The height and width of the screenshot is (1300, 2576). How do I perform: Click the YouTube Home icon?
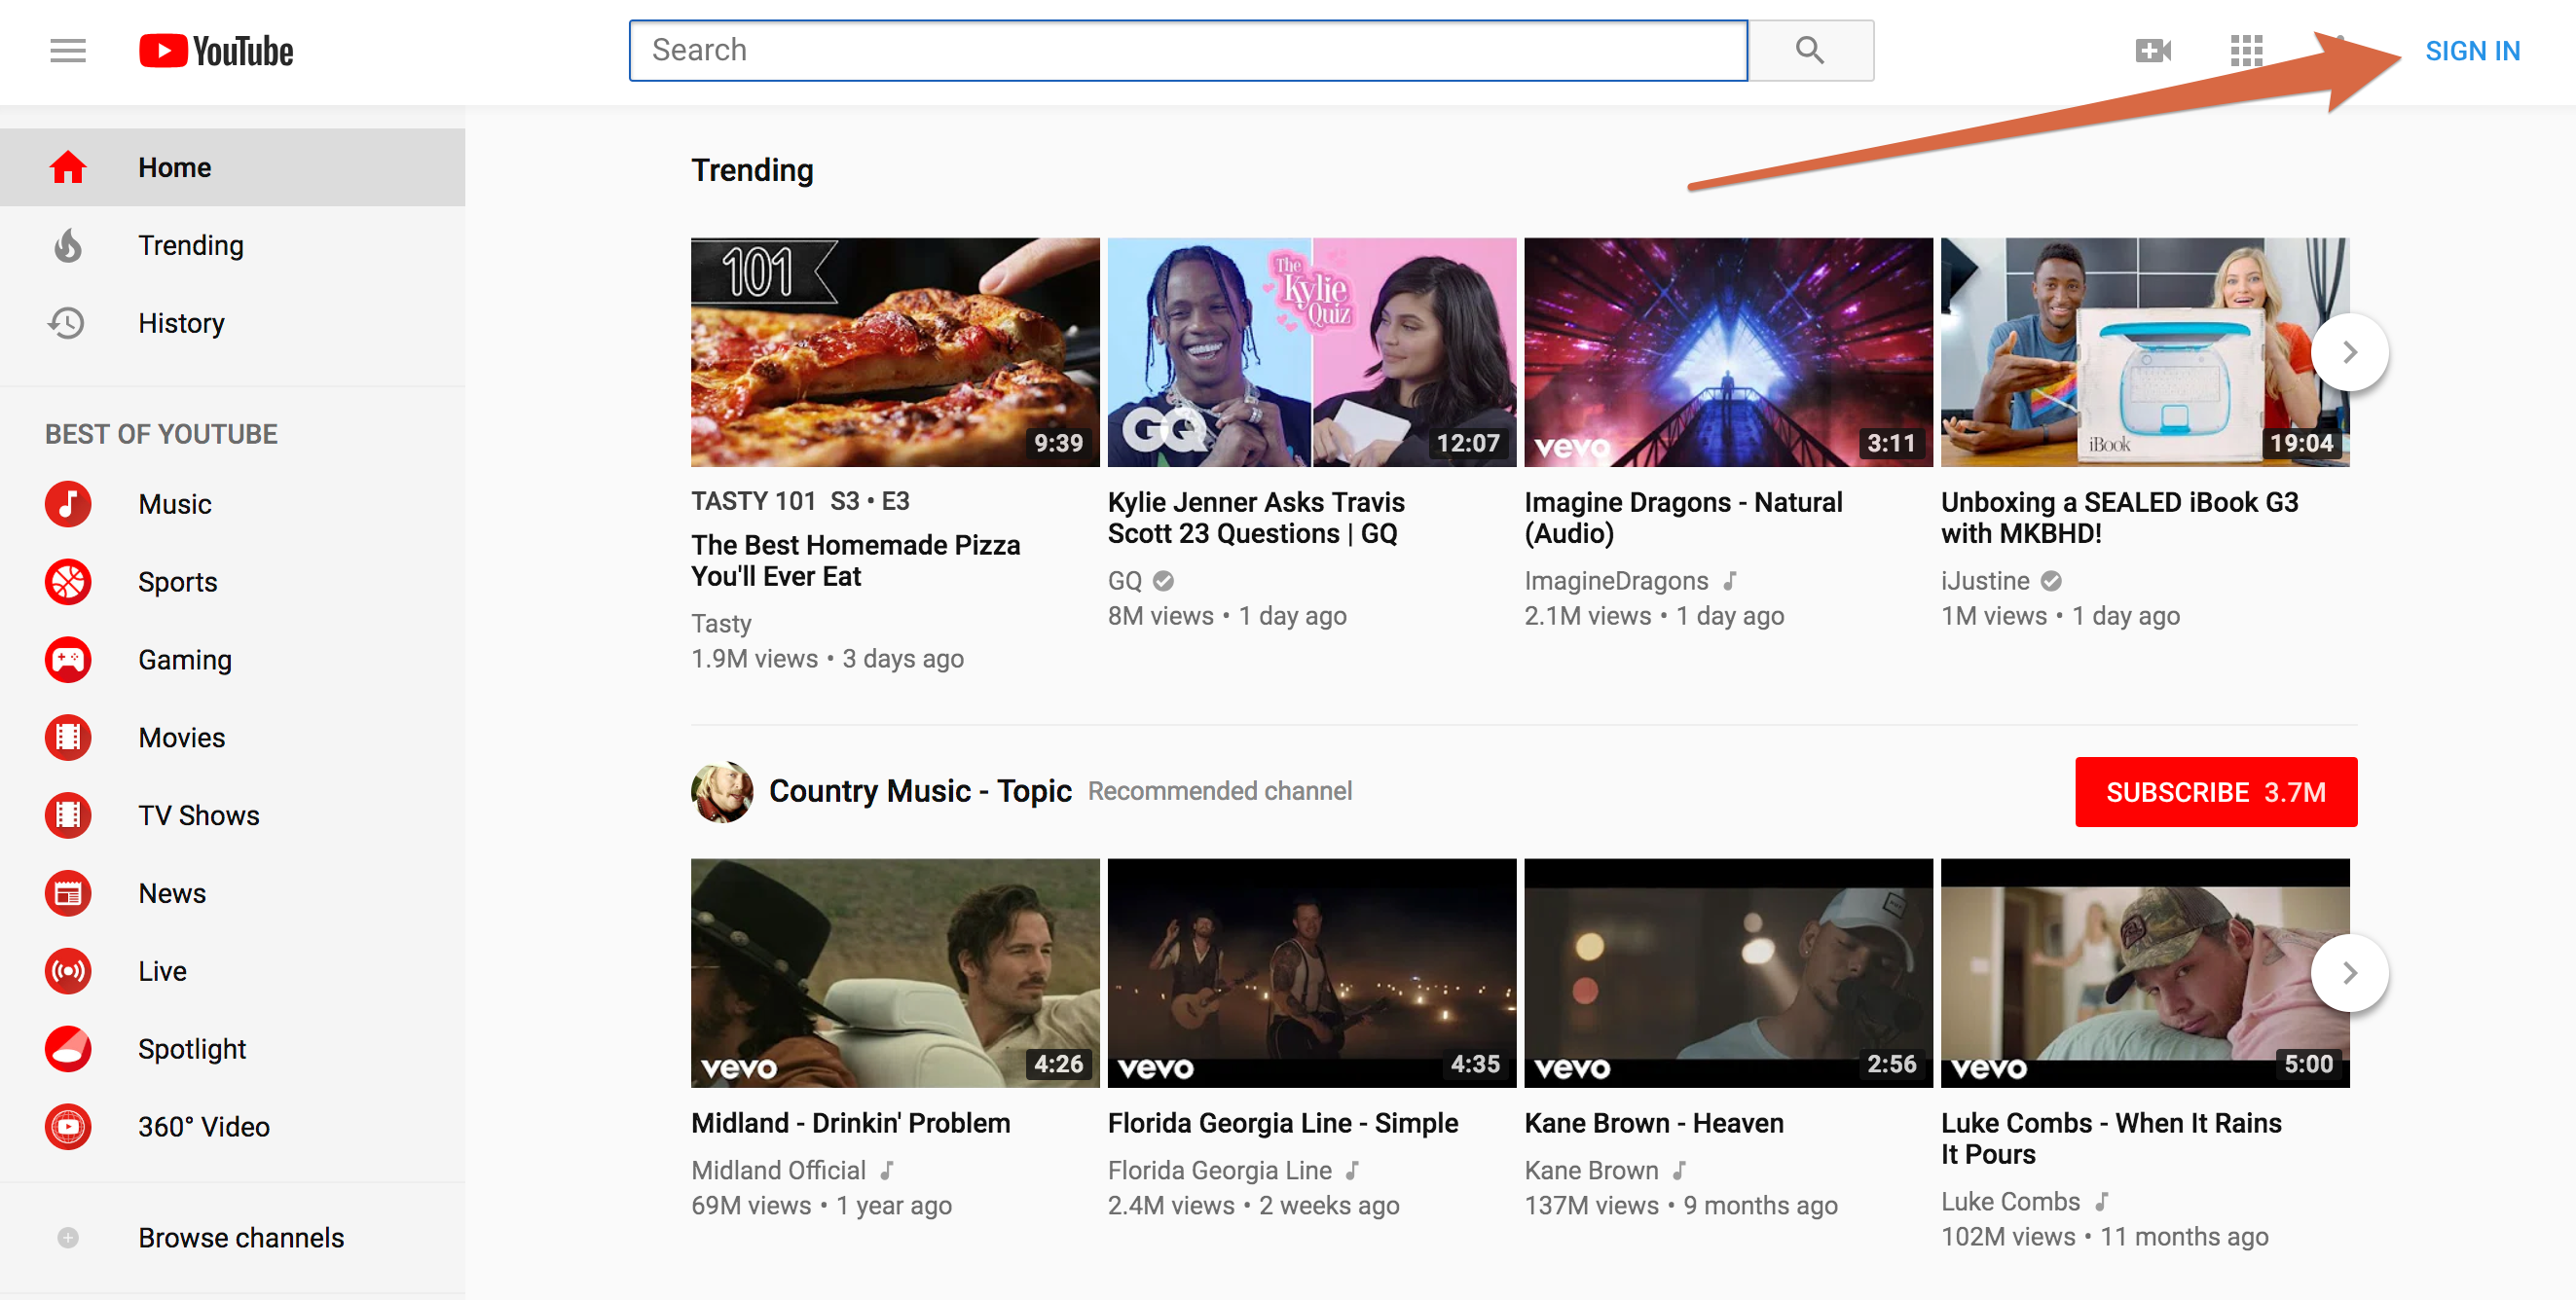coord(66,165)
